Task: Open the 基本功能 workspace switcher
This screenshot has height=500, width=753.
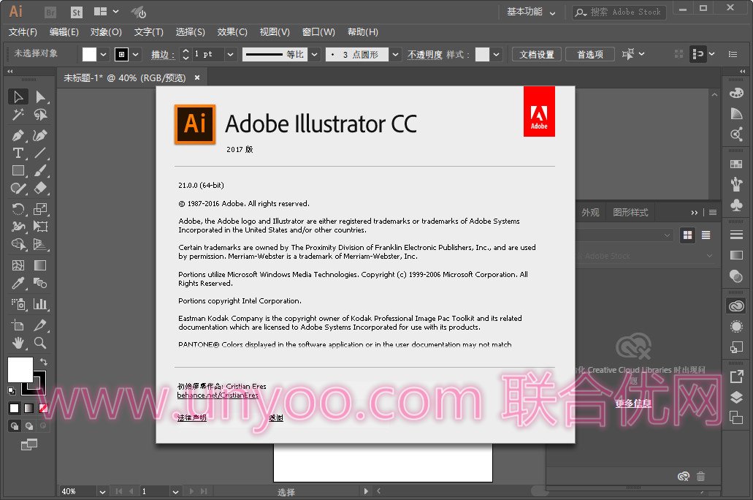Action: (531, 12)
